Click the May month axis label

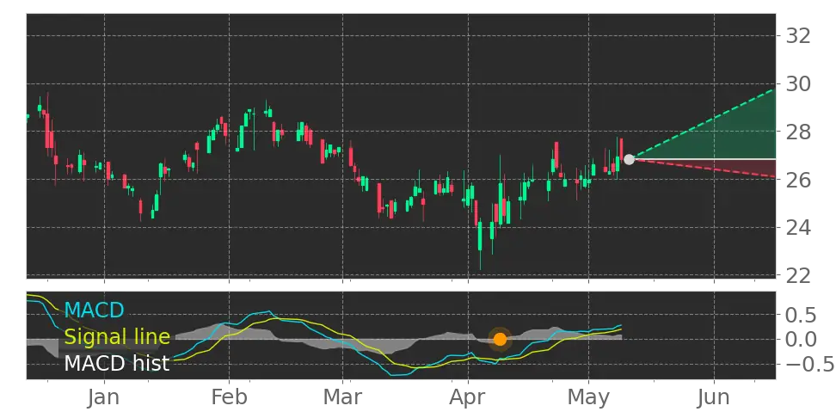[x=588, y=397]
